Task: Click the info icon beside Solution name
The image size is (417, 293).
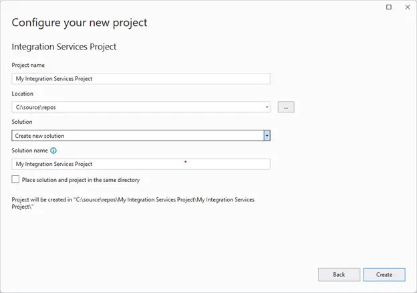Action: coord(54,151)
